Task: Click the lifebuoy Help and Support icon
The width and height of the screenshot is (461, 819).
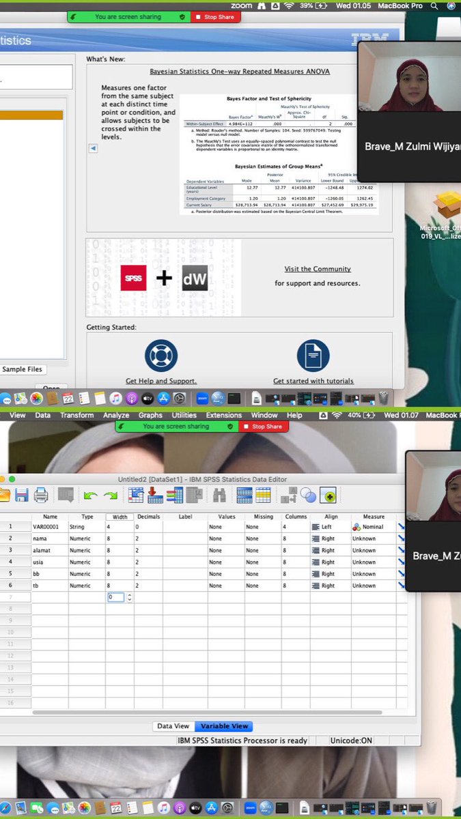Action: coord(161,356)
